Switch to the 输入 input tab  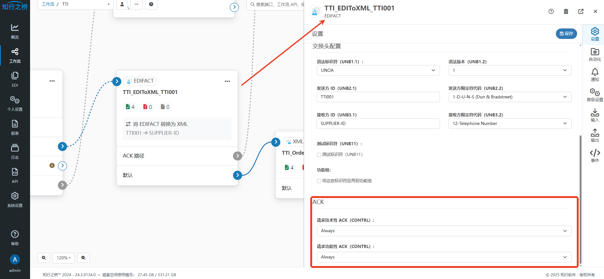coord(595,115)
